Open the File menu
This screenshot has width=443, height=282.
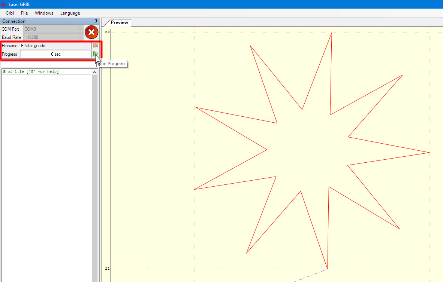[x=24, y=13]
